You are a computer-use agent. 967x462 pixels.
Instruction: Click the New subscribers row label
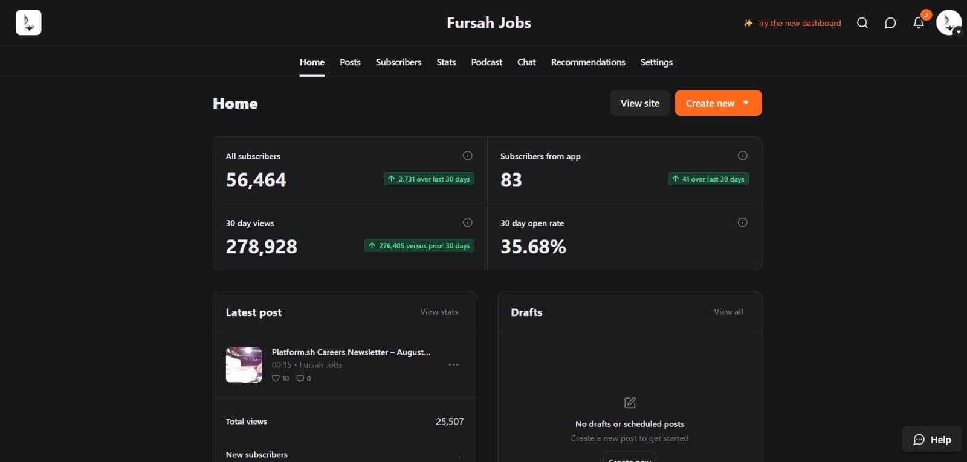257,455
